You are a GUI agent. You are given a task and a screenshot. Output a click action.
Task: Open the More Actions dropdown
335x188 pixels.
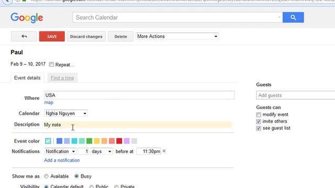click(177, 37)
